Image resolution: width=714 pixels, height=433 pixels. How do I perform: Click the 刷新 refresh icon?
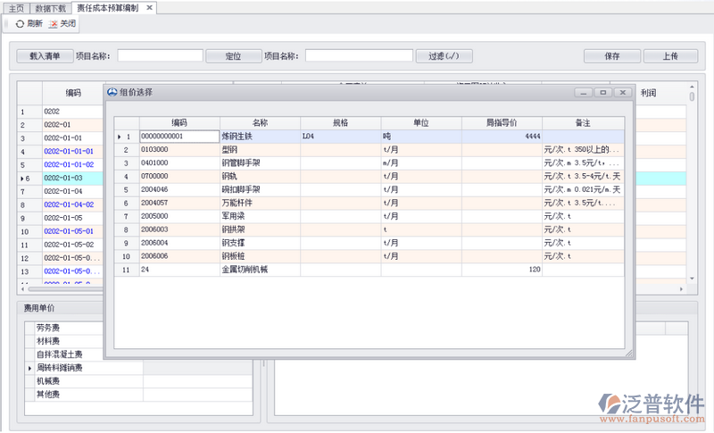pos(20,23)
